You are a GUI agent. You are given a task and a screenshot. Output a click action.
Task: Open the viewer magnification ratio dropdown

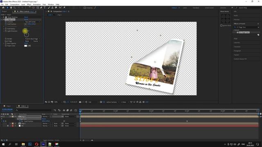pyautogui.click(x=58, y=102)
